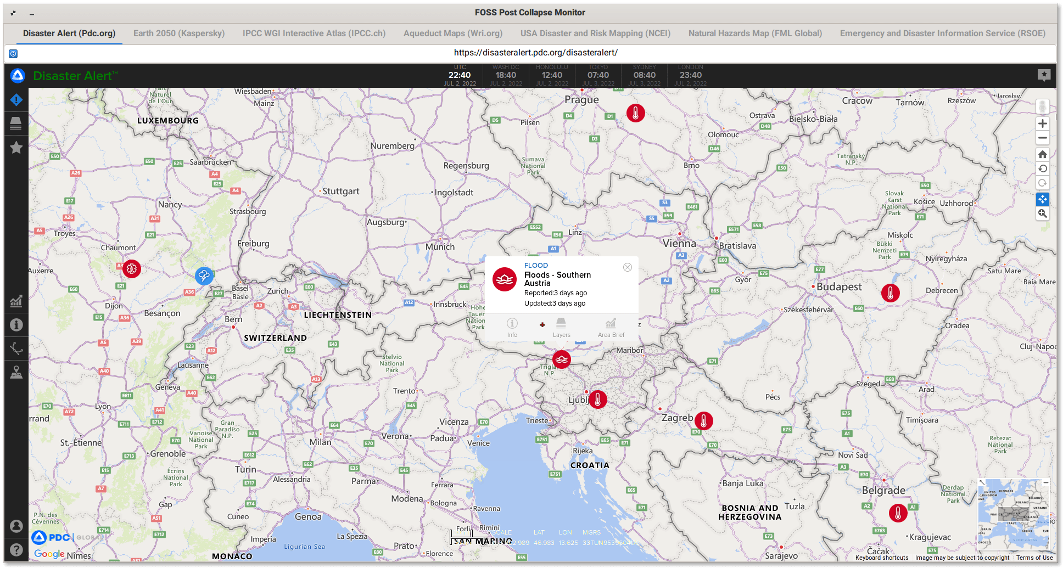This screenshot has width=1063, height=568.
Task: Close the Floods Southern Austria popup
Action: click(x=628, y=267)
